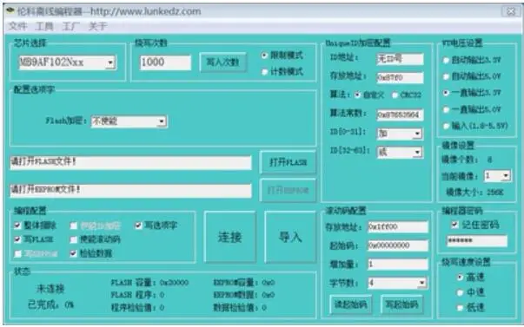The image size is (524, 327).
Task: Click the 请打开EEPROM文件 path field
Action: pos(130,190)
